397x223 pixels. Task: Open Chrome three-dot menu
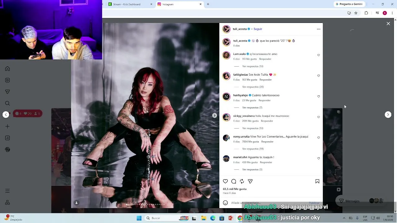[392, 13]
